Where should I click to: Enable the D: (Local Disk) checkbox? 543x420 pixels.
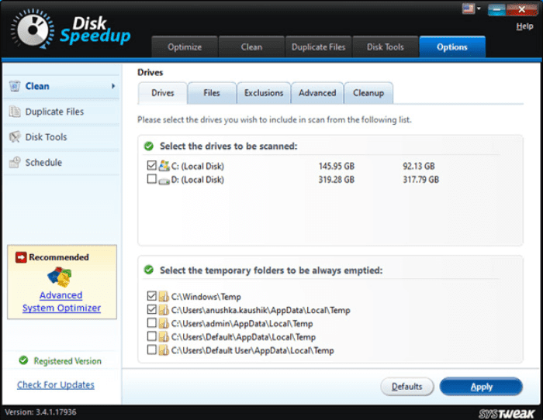coord(152,179)
